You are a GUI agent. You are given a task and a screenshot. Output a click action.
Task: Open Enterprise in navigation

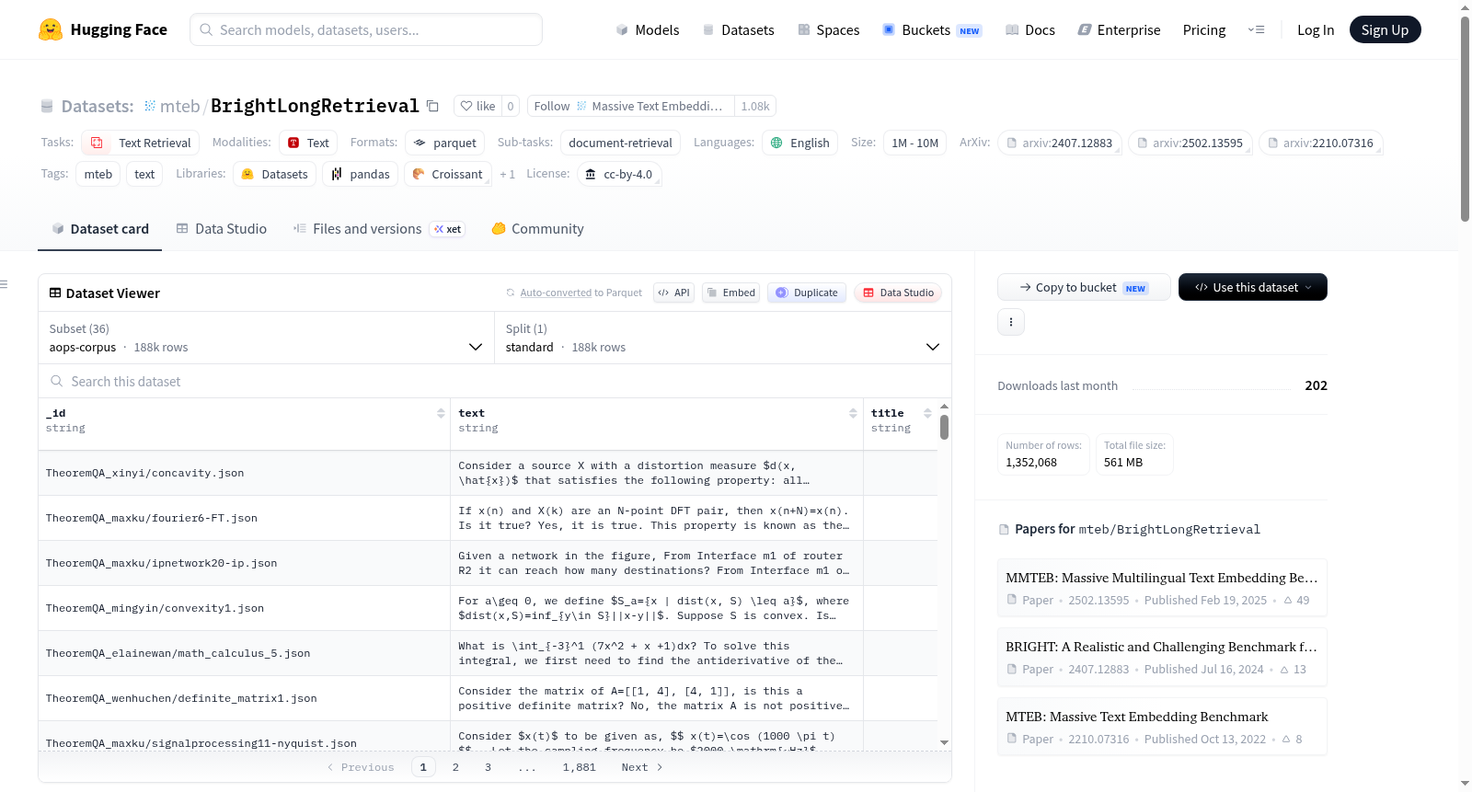tap(1119, 30)
